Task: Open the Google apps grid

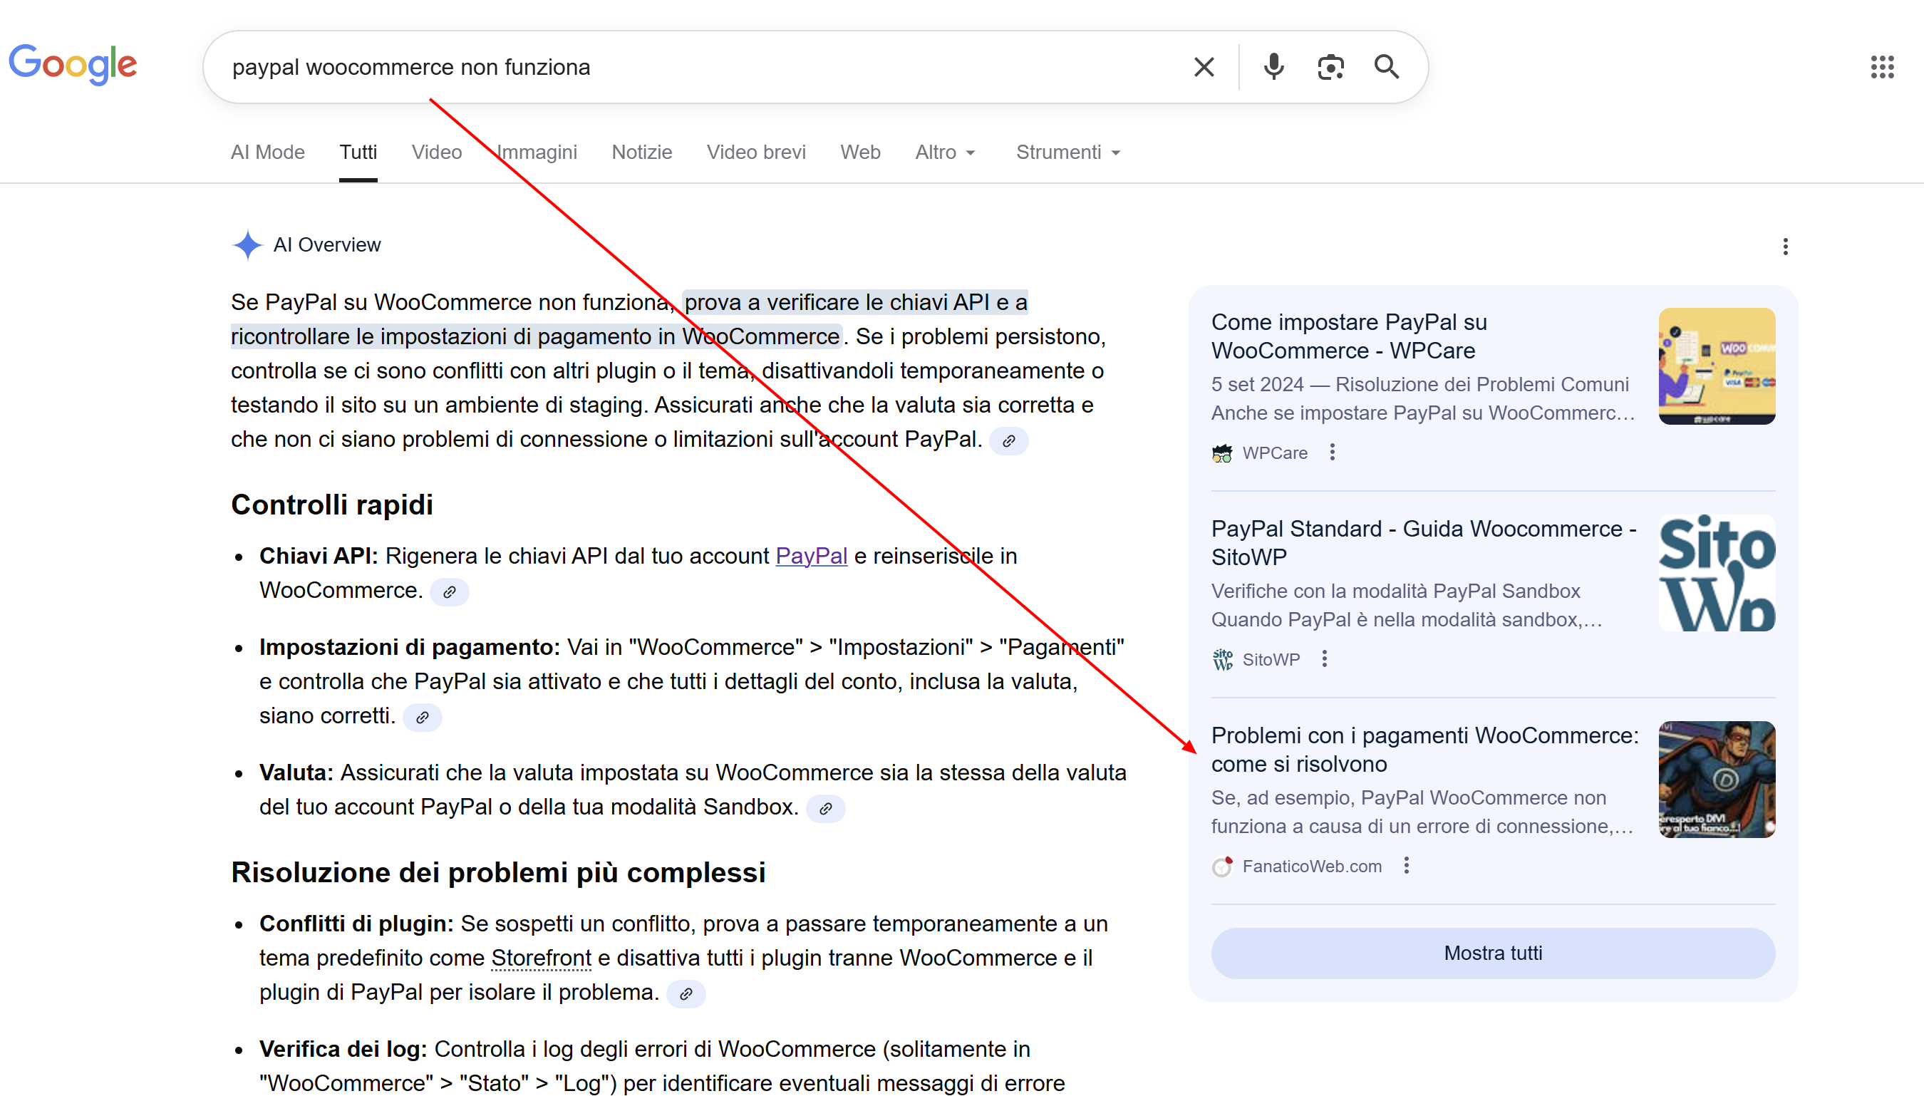Action: point(1882,67)
